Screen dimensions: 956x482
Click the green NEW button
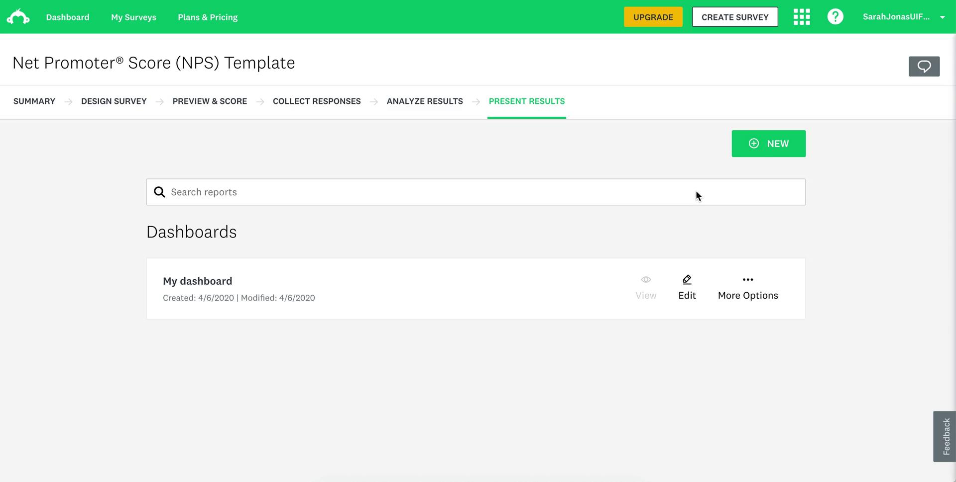[769, 144]
